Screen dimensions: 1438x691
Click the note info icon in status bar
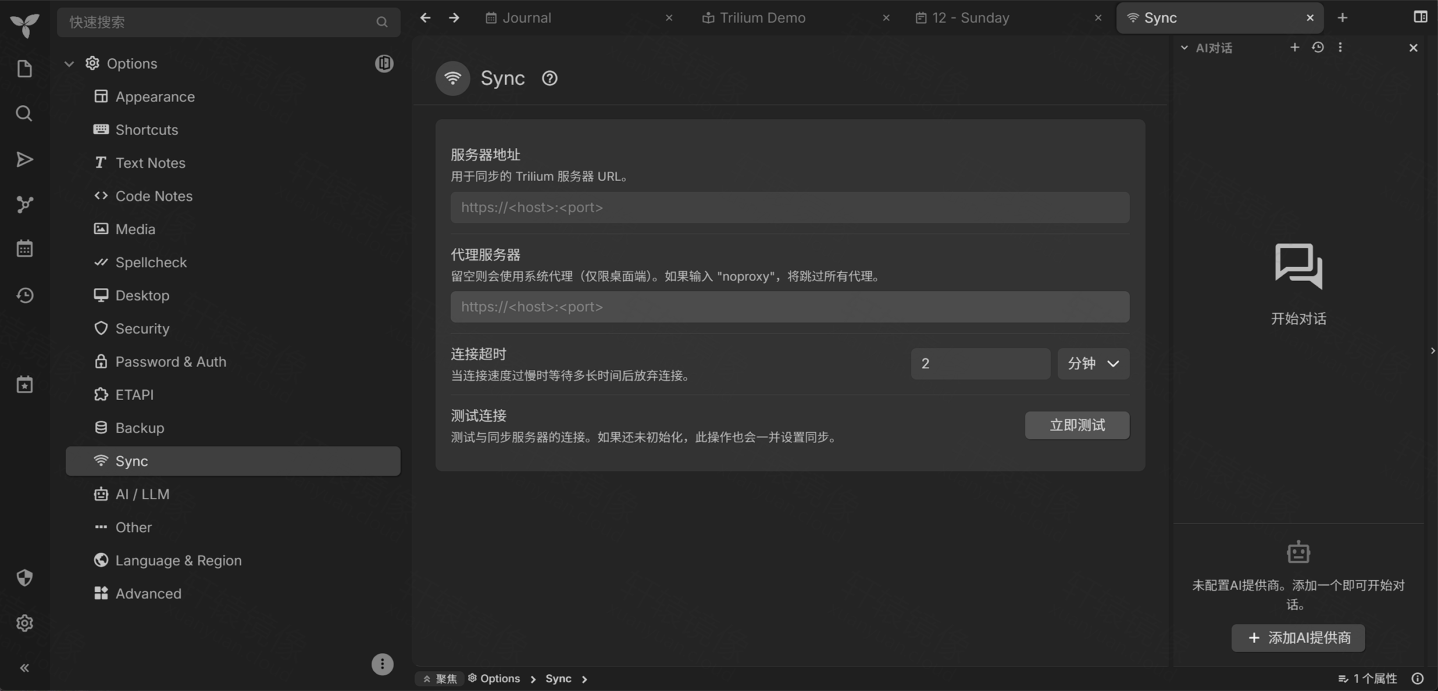(1418, 678)
